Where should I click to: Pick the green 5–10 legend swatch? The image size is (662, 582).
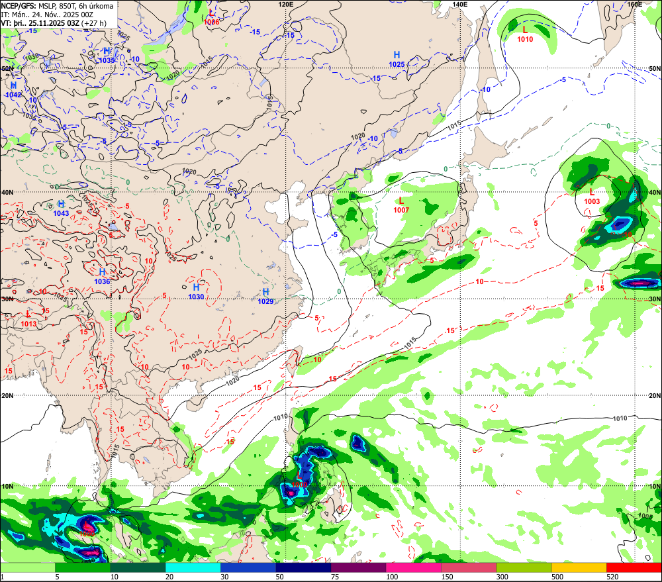pos(83,567)
